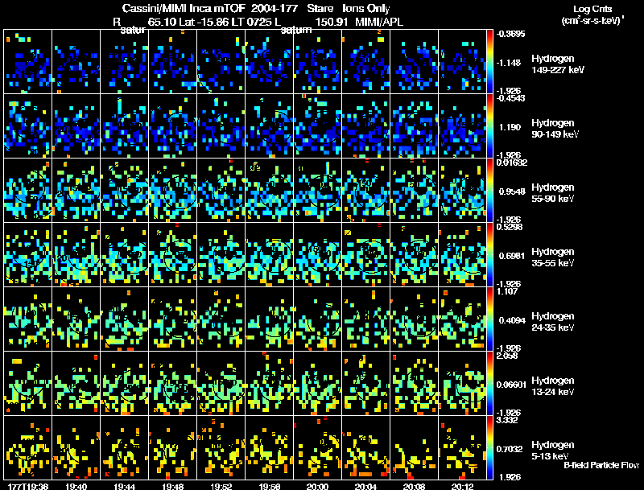644x490 pixels.
Task: Click the 19:40 time label
Action: point(76,486)
